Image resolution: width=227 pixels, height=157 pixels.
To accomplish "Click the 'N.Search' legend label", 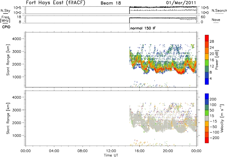I will pyautogui.click(x=219, y=10).
